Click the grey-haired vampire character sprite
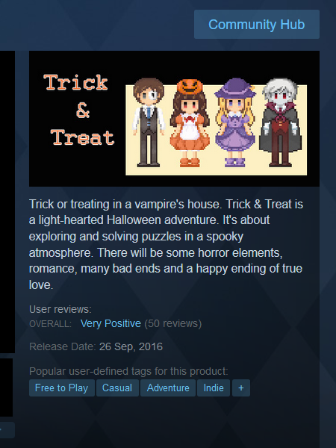 pos(280,122)
